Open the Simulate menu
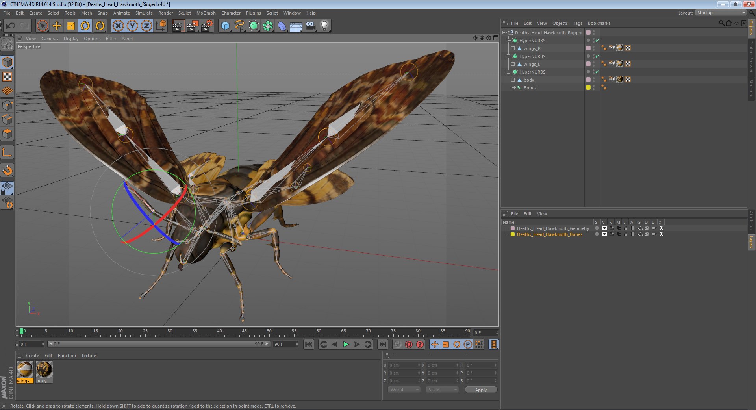The height and width of the screenshot is (410, 756). point(144,13)
